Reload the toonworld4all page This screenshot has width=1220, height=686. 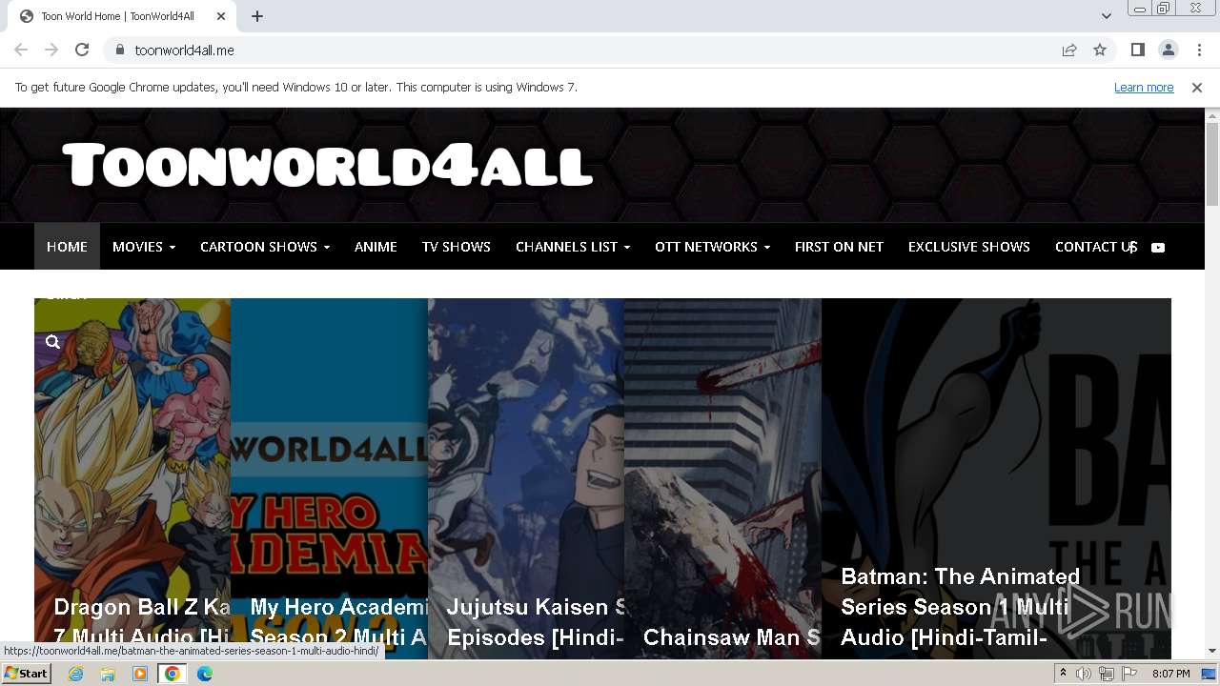(x=82, y=50)
